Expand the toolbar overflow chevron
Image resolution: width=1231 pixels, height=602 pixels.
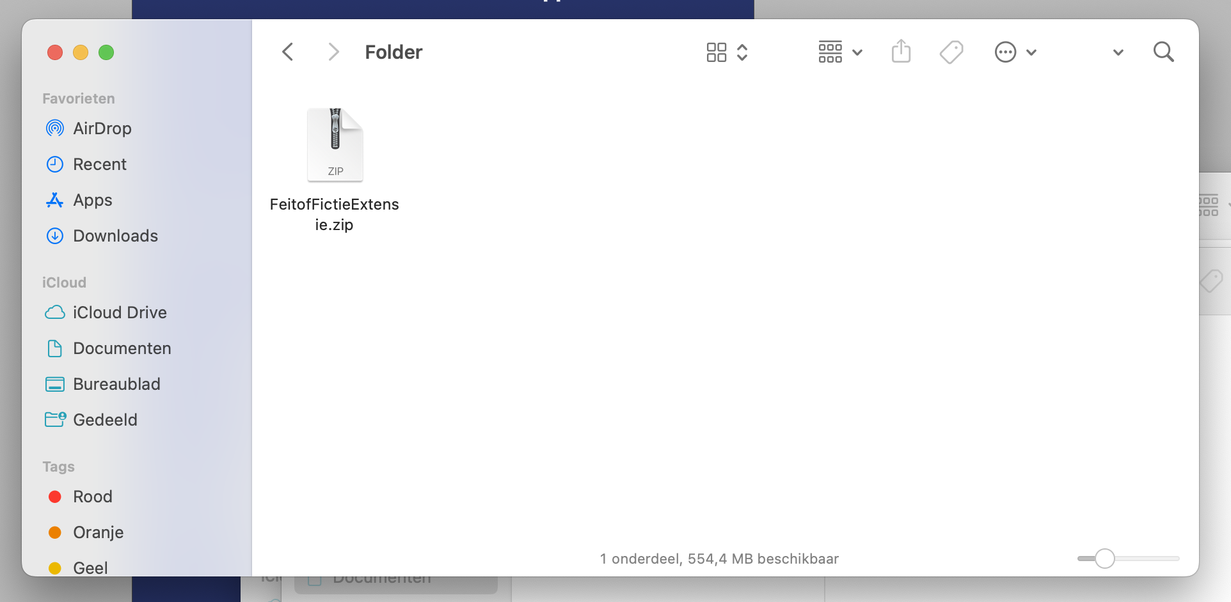[1118, 52]
